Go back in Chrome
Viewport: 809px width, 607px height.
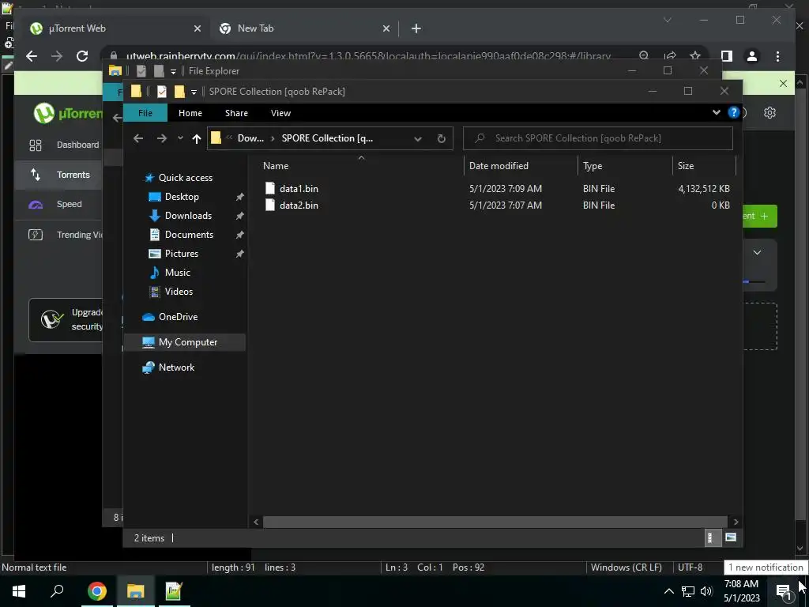(32, 56)
